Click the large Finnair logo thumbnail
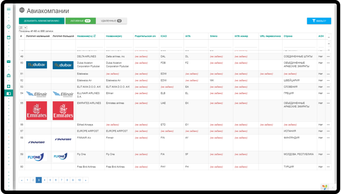 [63, 139]
